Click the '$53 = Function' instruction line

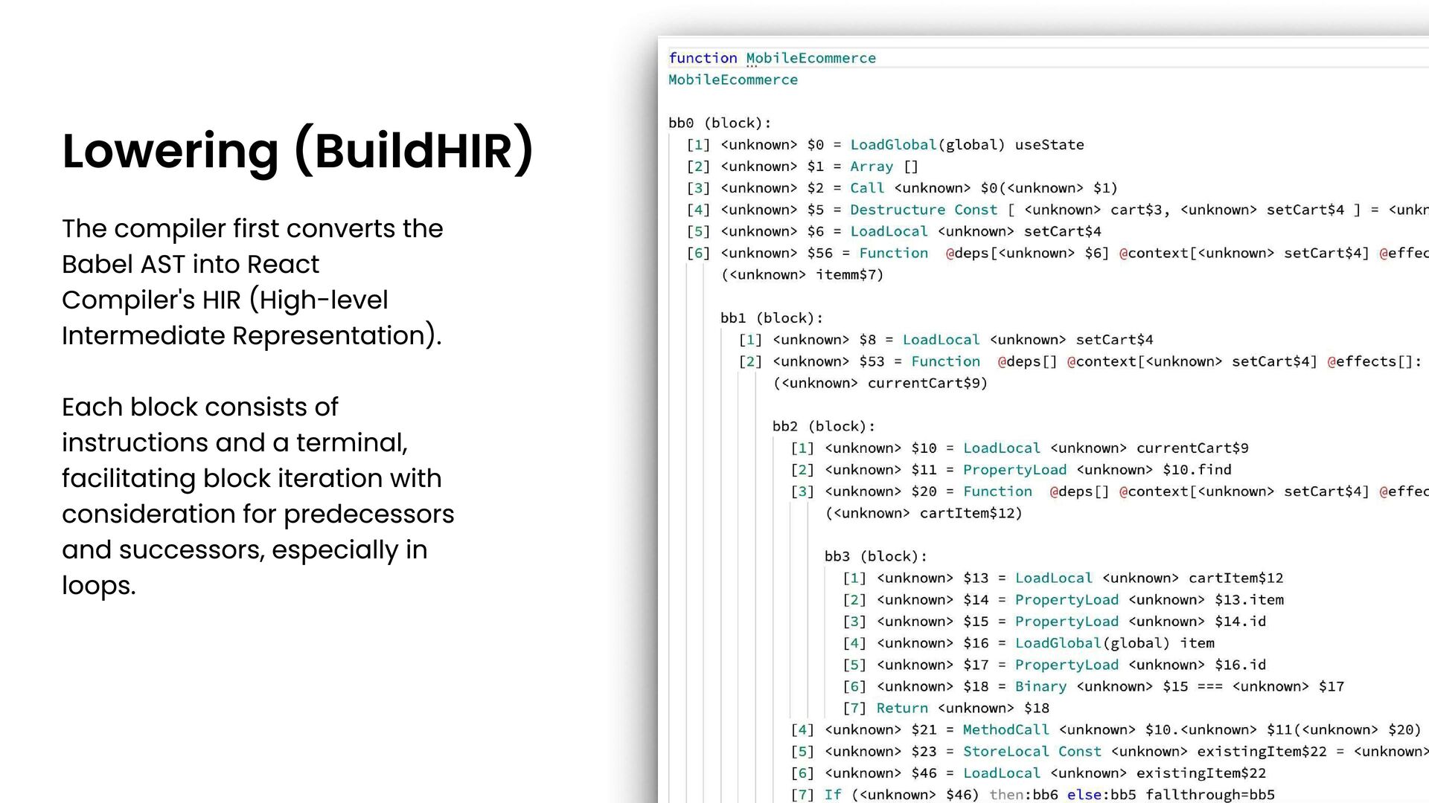1081,361
